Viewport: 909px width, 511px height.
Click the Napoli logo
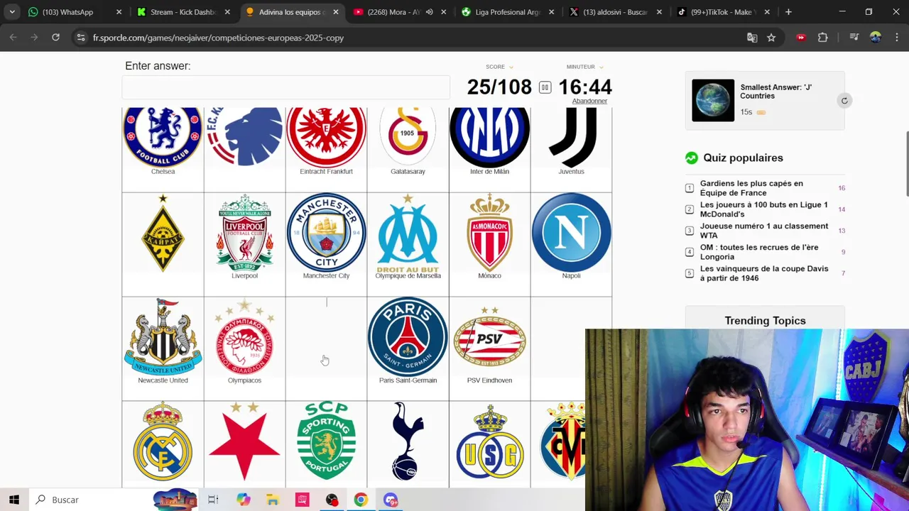(x=571, y=232)
